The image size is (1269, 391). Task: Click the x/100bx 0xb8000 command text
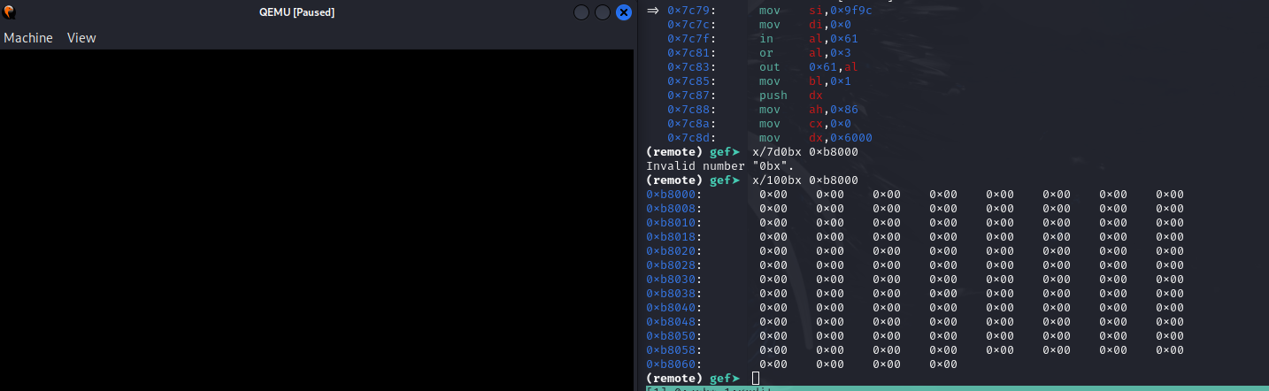click(x=804, y=180)
